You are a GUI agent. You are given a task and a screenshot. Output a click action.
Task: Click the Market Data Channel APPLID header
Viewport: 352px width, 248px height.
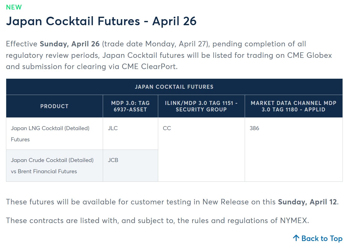293,106
